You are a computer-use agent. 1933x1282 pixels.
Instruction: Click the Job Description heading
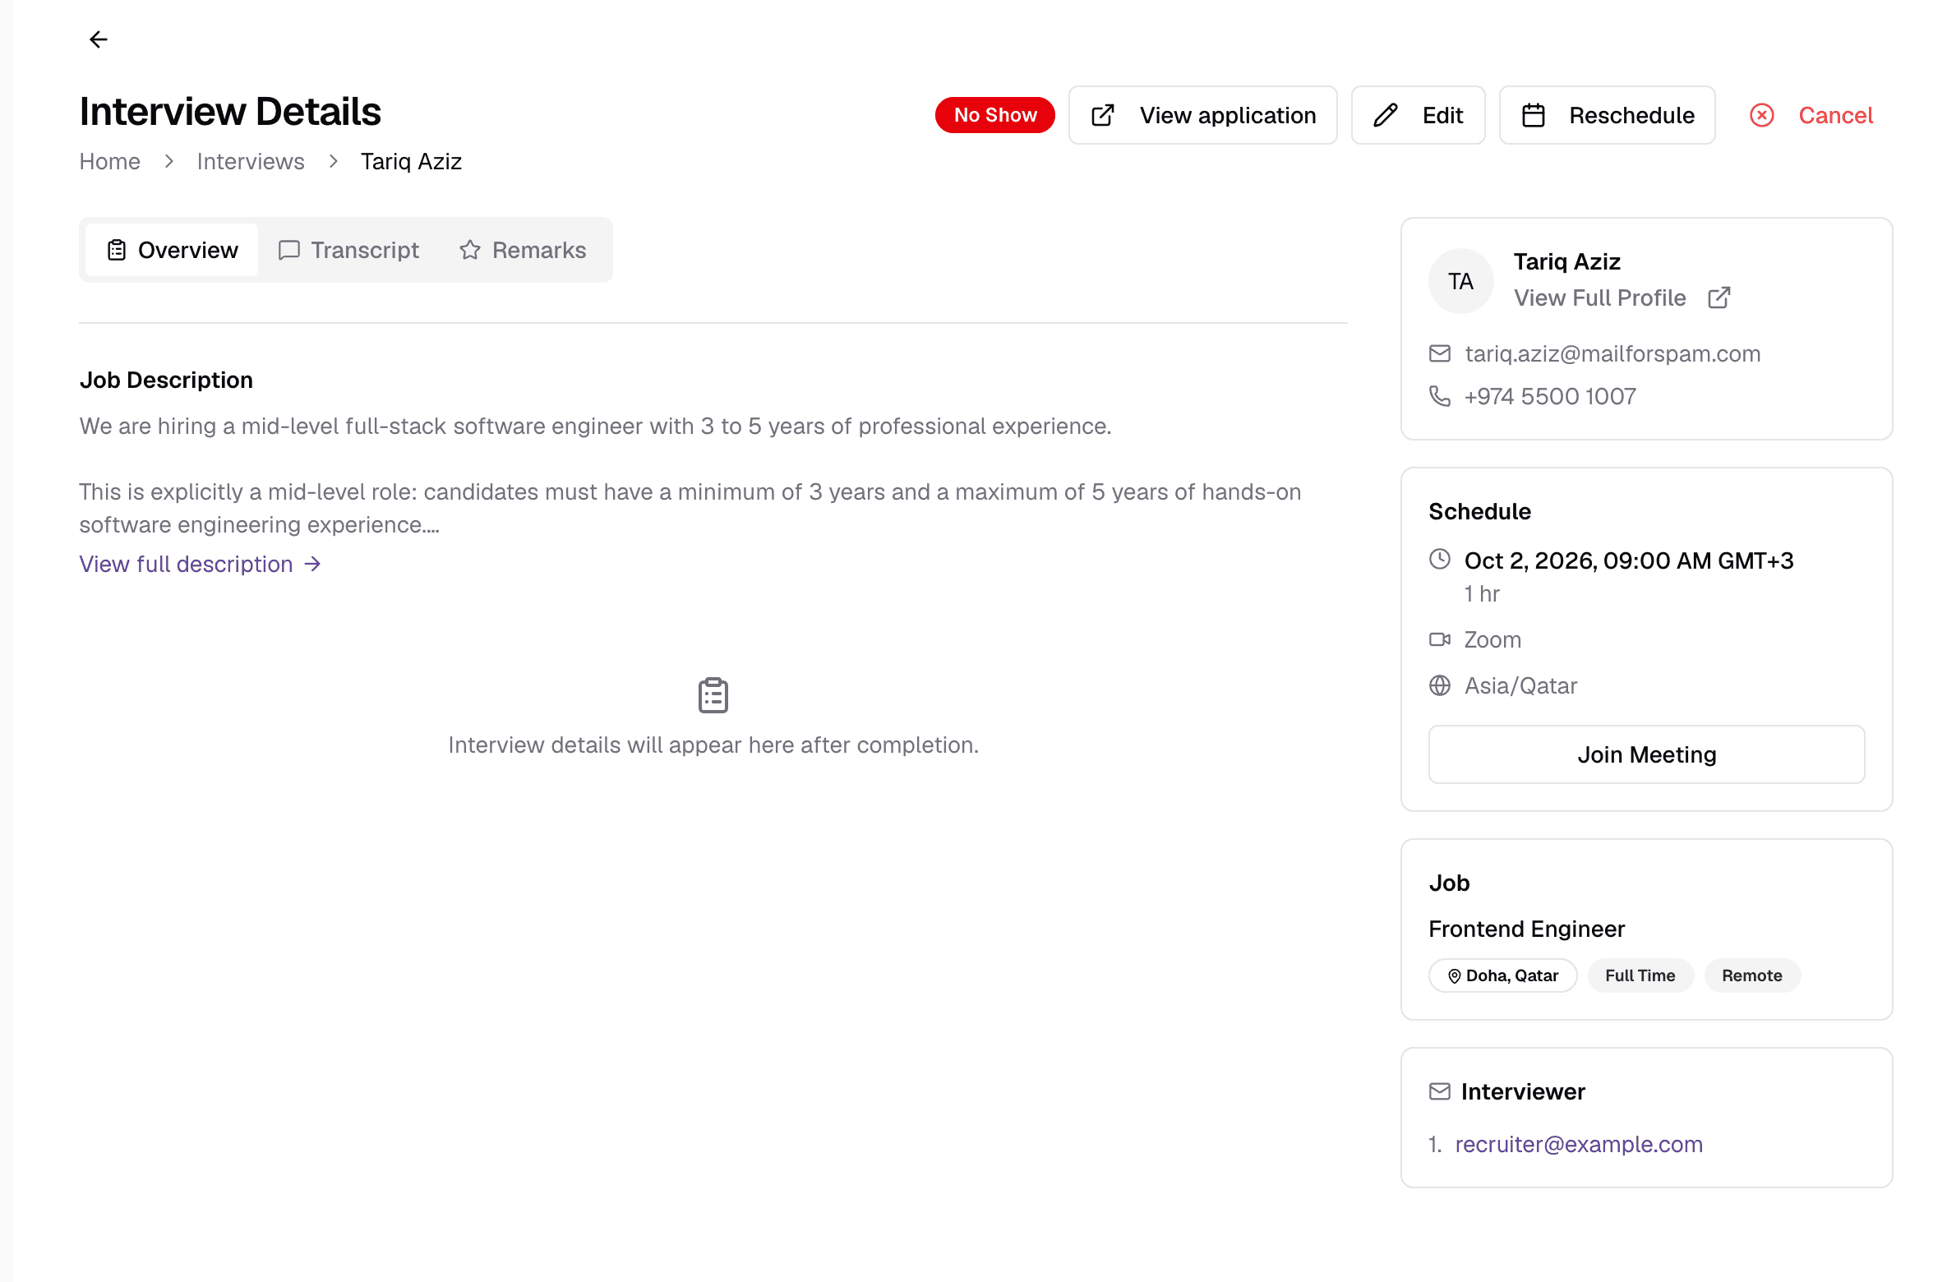point(166,380)
